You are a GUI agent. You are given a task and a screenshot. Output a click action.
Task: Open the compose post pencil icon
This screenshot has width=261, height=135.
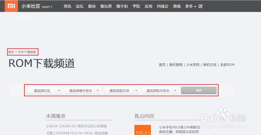pos(200,6)
